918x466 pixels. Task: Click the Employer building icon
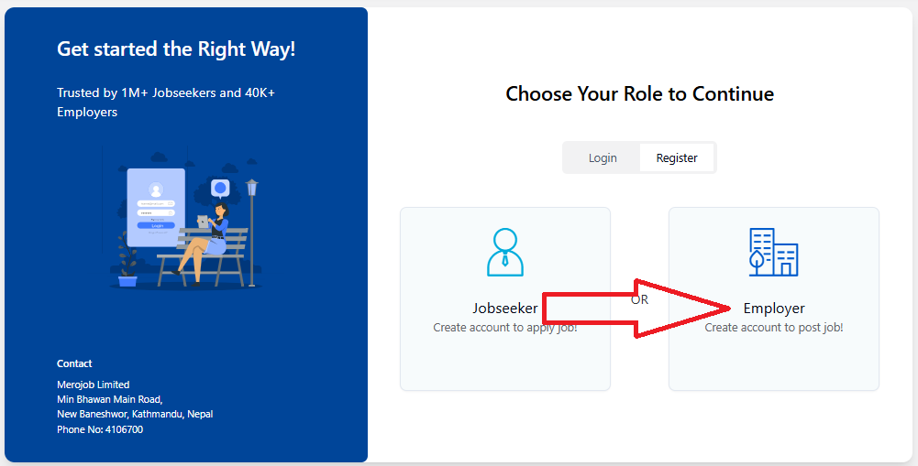point(773,252)
